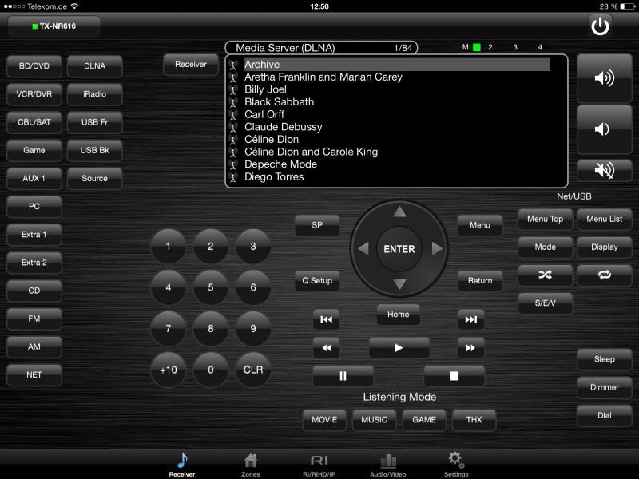Viewport: 639px width, 479px height.
Task: Select Billy Joel in the list
Action: coord(265,89)
